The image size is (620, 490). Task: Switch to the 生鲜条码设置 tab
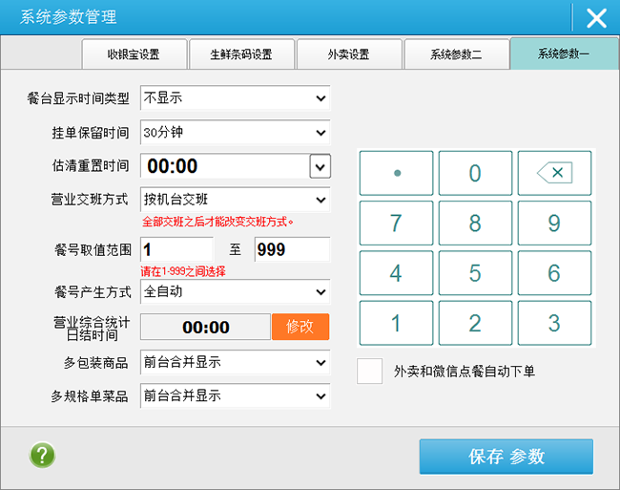tap(241, 54)
